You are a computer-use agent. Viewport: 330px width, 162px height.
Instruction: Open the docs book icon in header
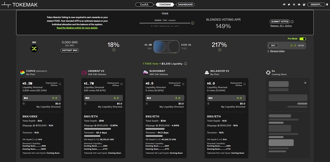tap(284, 5)
